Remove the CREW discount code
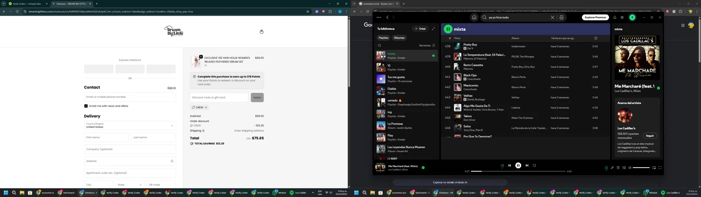 point(206,107)
